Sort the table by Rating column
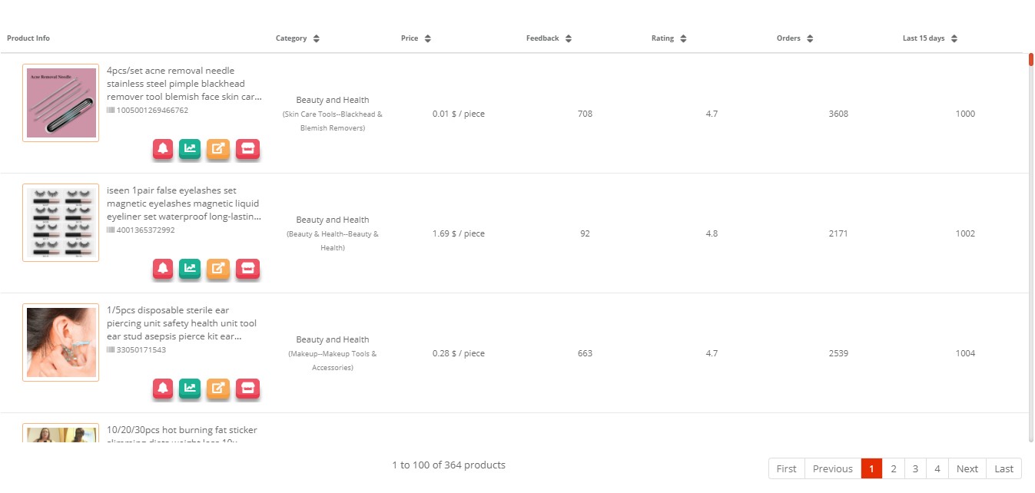1035x493 pixels. point(685,38)
